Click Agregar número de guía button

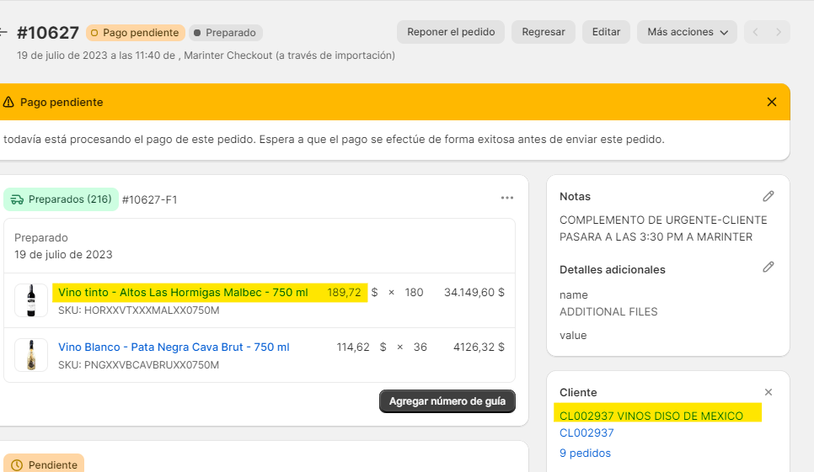447,401
